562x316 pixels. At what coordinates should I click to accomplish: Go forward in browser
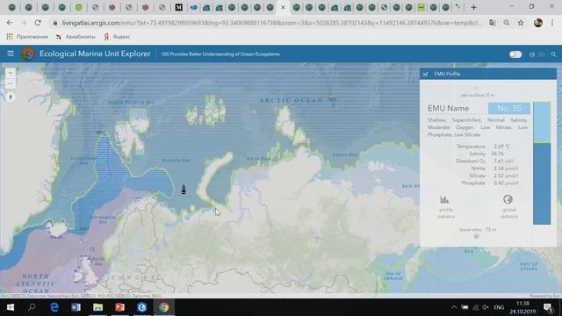point(24,23)
